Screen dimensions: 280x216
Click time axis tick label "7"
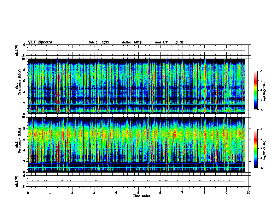[x=182, y=193]
